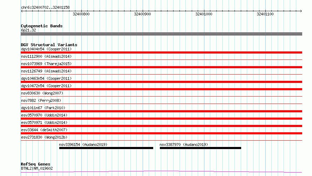Select variant dgv10472n54 (Cooper2011)
Viewport: 312px width, 176px height.
coord(46,86)
